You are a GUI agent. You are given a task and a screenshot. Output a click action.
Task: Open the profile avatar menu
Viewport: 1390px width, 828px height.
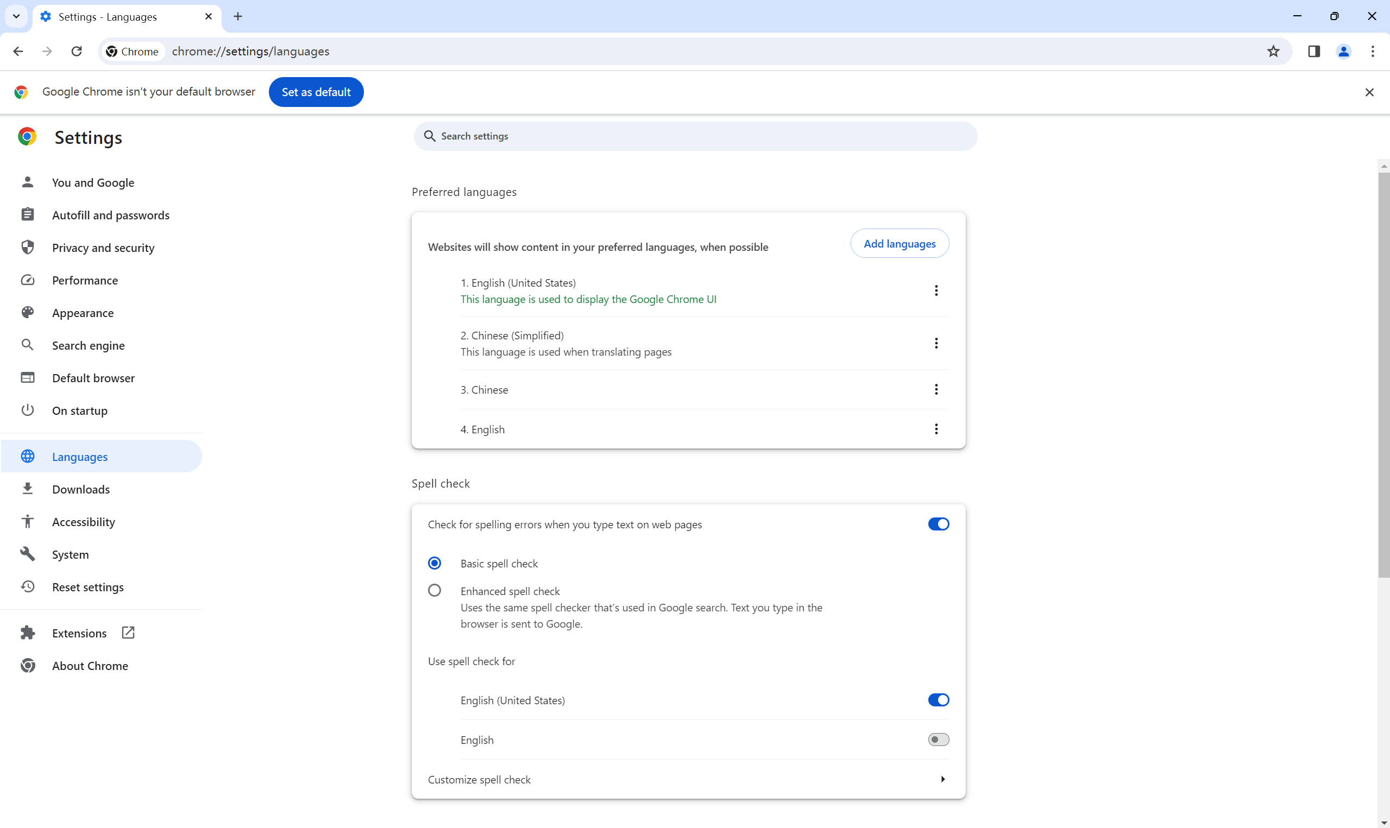[1343, 52]
